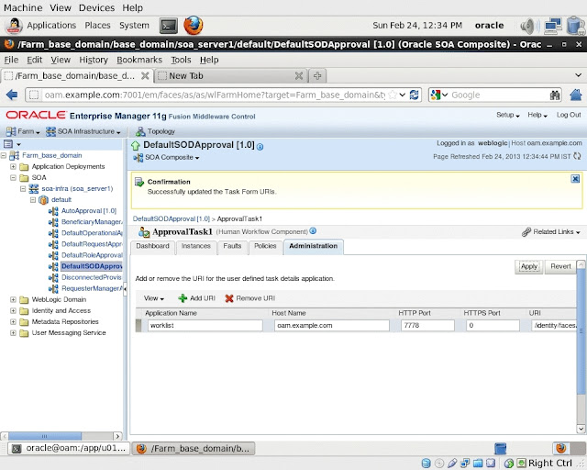Follow the DefaultSODApproval [1.0] breadcrumb link

[x=172, y=218]
